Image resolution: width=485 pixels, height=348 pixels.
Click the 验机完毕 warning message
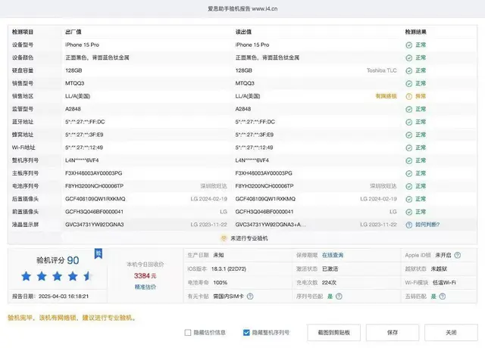(x=72, y=318)
